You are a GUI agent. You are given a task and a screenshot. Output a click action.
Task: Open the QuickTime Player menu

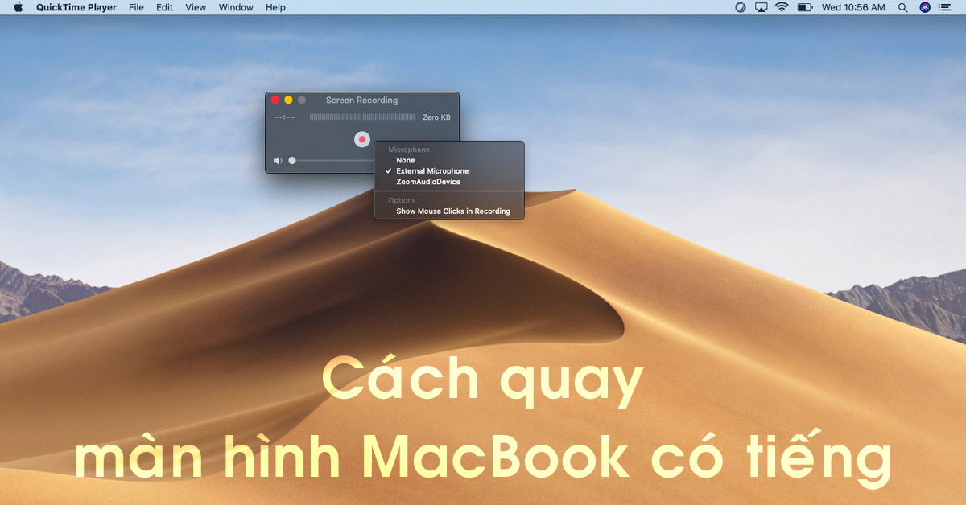click(76, 7)
